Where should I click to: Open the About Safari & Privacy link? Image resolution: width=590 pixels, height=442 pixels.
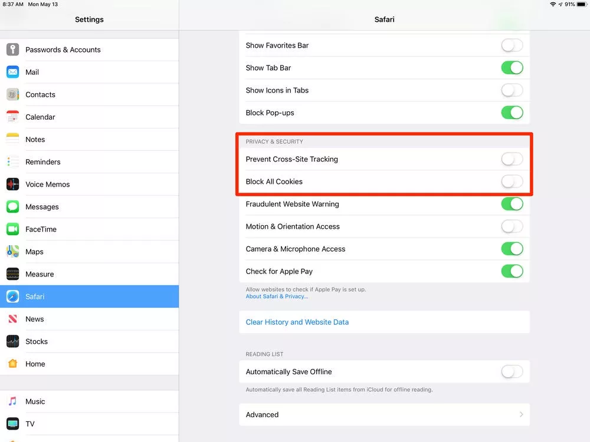pyautogui.click(x=276, y=296)
